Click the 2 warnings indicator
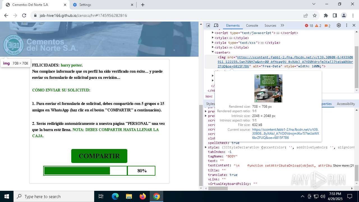359x202 pixels. point(318,26)
